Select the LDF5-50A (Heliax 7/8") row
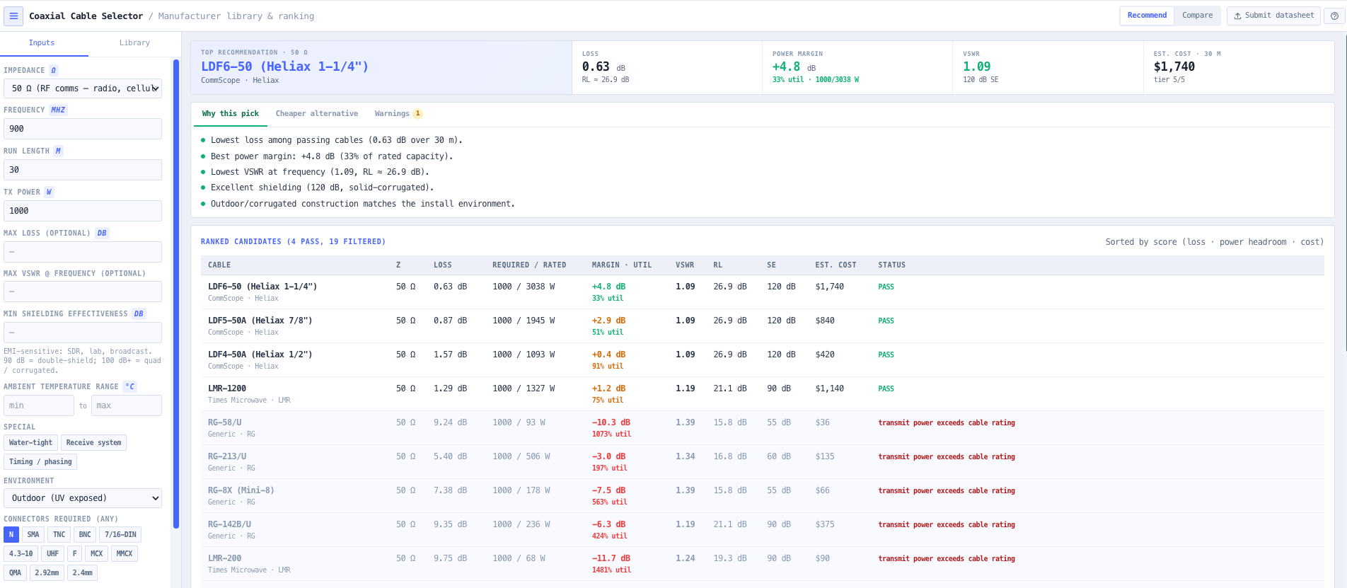The width and height of the screenshot is (1347, 588). coord(763,326)
